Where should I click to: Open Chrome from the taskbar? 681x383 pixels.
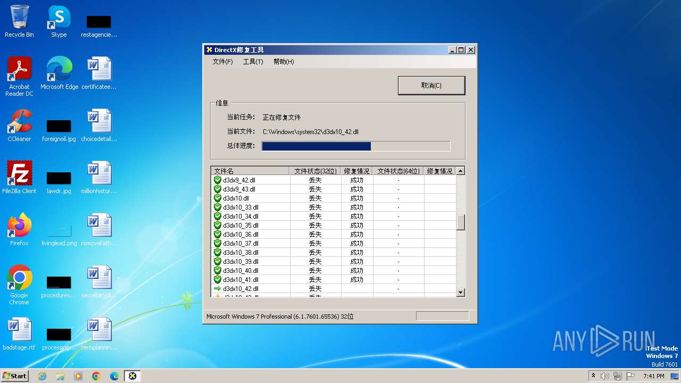click(x=96, y=376)
